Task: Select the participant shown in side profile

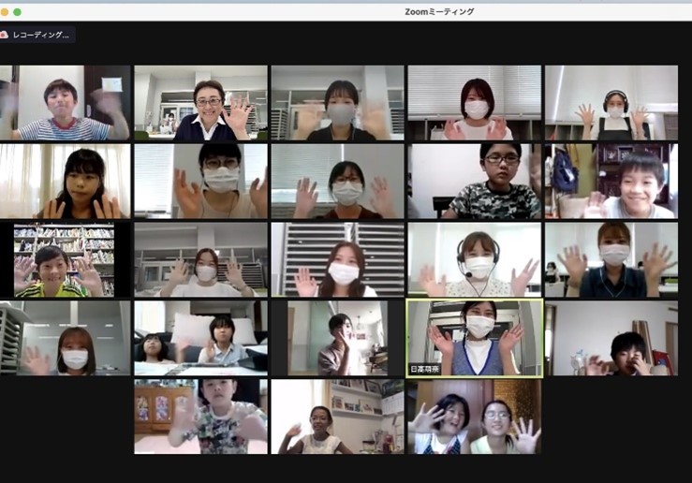Action: coord(337,338)
